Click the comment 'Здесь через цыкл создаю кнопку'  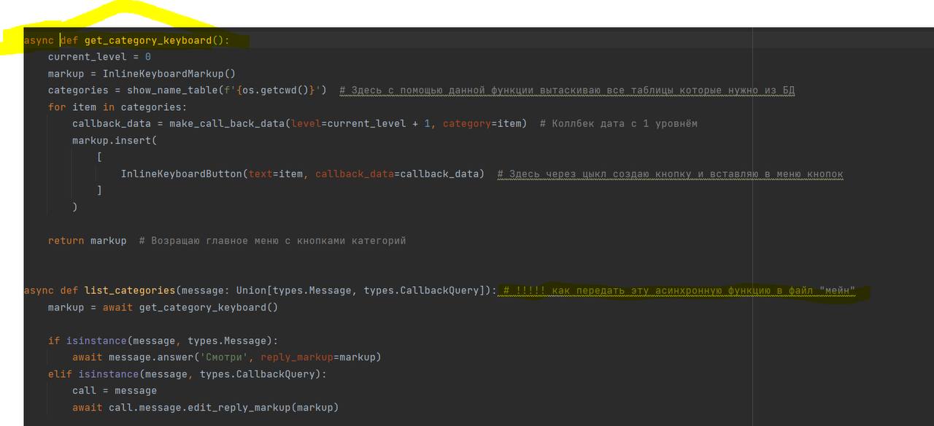point(671,174)
